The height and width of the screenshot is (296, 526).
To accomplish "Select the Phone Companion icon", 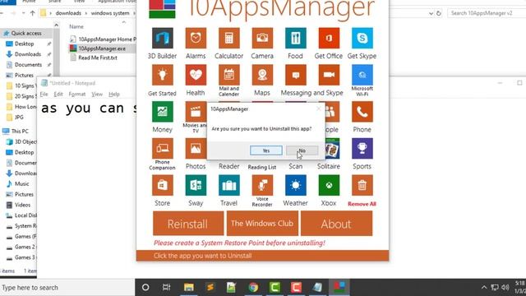I will (x=163, y=149).
